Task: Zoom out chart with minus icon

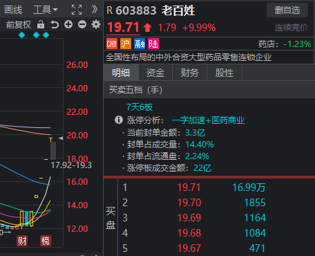Action: pyautogui.click(x=82, y=24)
